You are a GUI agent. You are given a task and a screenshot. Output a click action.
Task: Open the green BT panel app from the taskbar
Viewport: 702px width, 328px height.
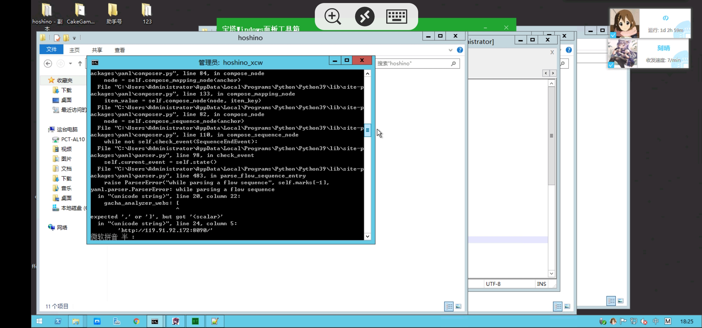tap(195, 321)
